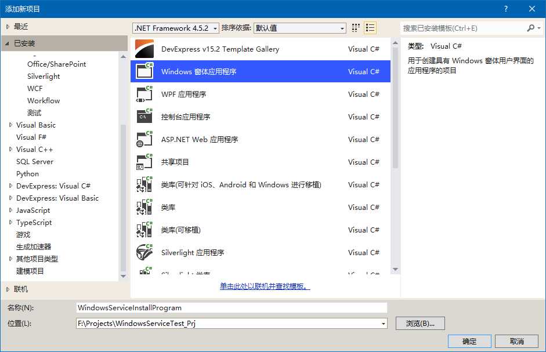Click template list scrollbar down arrow
The width and height of the screenshot is (546, 352).
(x=395, y=269)
